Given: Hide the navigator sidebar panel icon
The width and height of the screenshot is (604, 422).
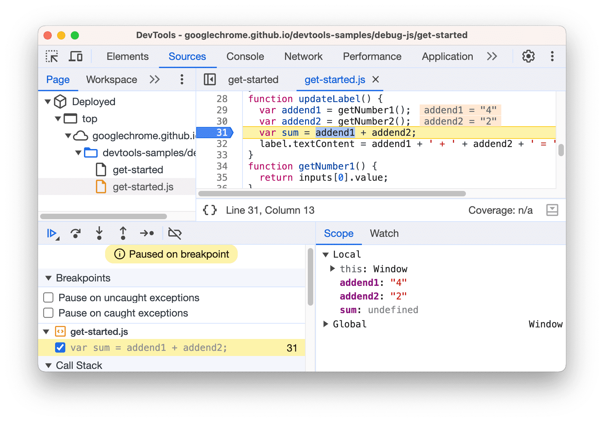Looking at the screenshot, I should [210, 79].
